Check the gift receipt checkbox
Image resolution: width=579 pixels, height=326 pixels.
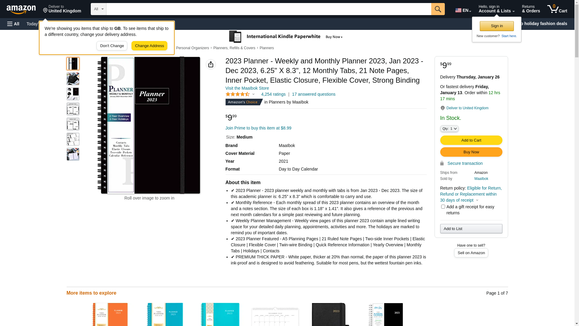click(443, 207)
